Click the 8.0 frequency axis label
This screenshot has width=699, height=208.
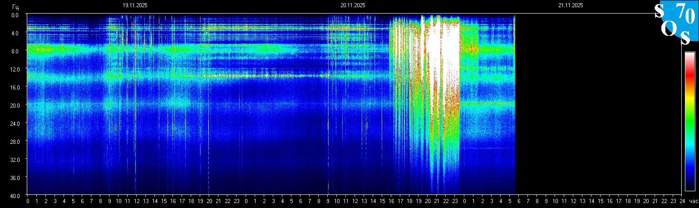[15, 51]
